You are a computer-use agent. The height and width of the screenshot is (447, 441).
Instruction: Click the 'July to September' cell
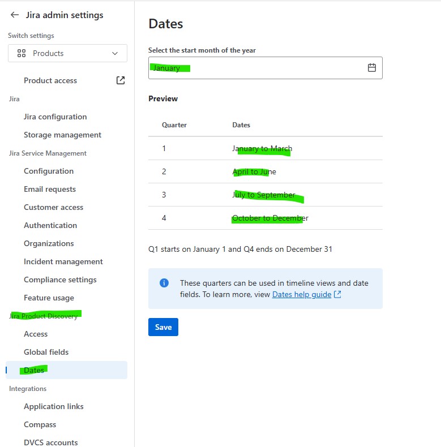pyautogui.click(x=264, y=195)
